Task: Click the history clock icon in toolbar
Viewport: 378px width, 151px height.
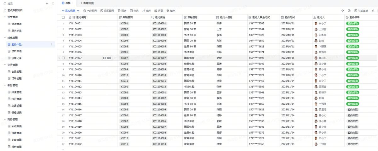Action: pyautogui.click(x=349, y=11)
